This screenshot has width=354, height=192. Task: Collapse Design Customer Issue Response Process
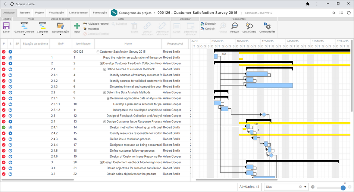point(105,122)
